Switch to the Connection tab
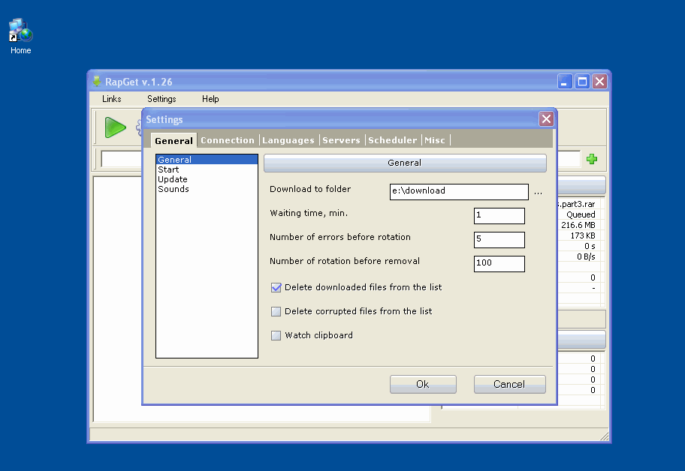Image resolution: width=685 pixels, height=471 pixels. pyautogui.click(x=228, y=140)
